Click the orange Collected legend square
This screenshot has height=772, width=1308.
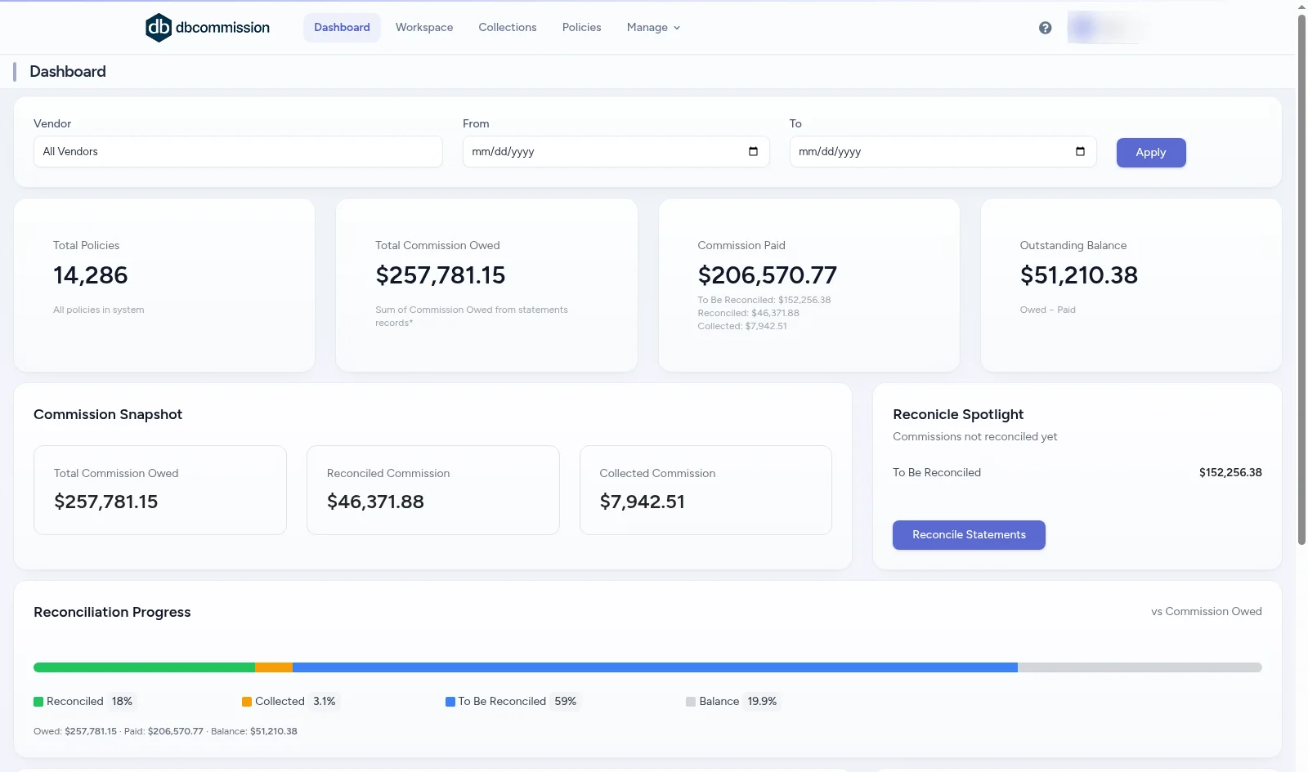coord(247,702)
